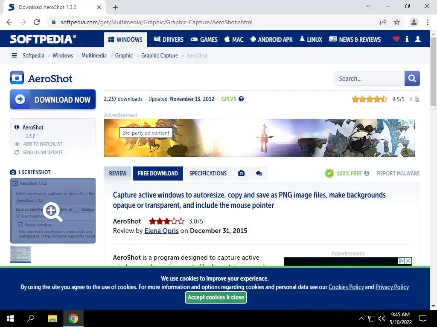437x327 pixels.
Task: Click the red heart icon in Softpedia header
Action: coord(396,39)
